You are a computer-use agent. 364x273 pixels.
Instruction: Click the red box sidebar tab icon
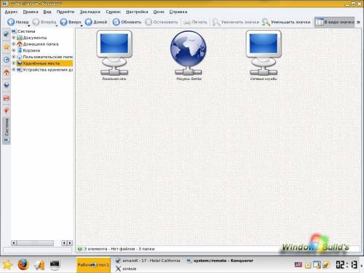[x=7, y=98]
